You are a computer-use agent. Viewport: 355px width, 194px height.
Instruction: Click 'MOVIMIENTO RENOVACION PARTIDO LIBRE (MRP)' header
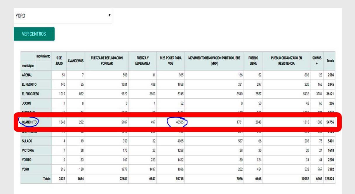[x=214, y=61]
